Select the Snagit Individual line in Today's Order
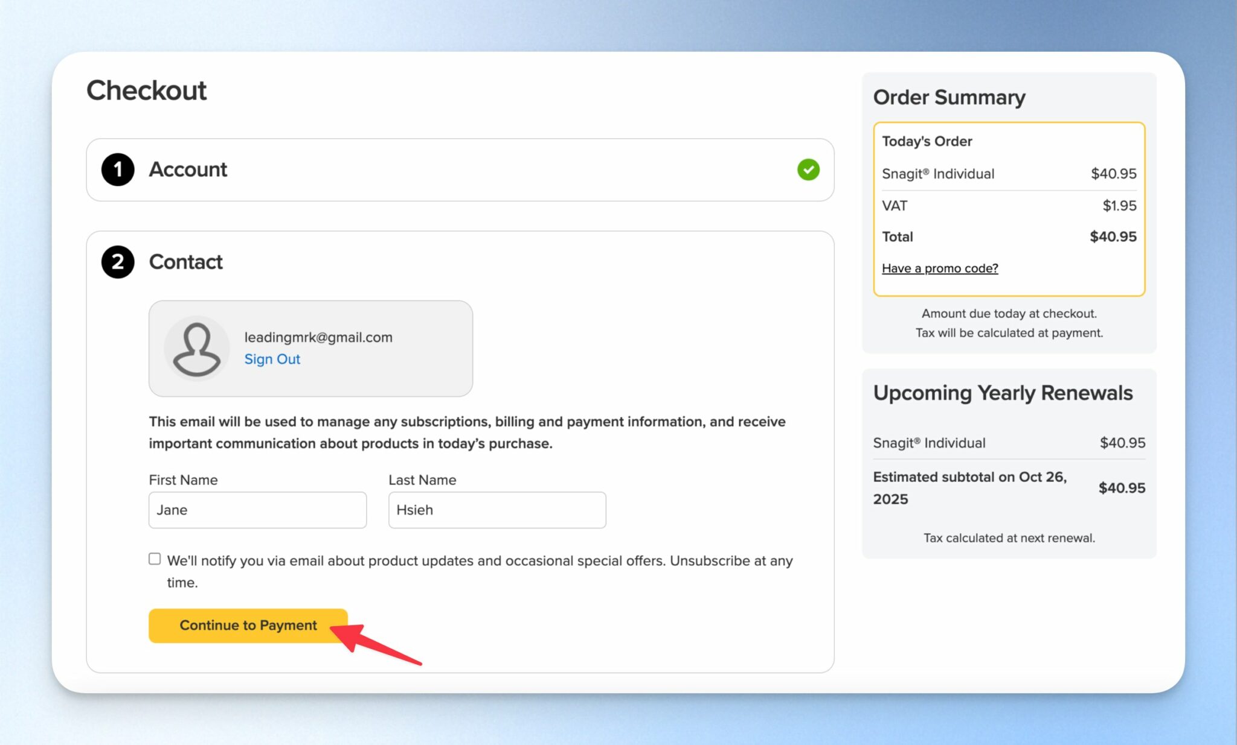This screenshot has width=1237, height=745. pyautogui.click(x=937, y=174)
